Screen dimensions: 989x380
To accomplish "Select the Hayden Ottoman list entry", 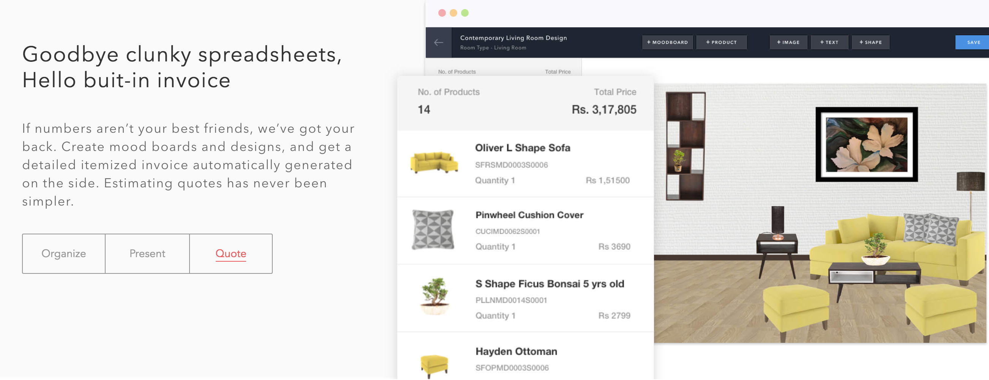I will tap(517, 351).
